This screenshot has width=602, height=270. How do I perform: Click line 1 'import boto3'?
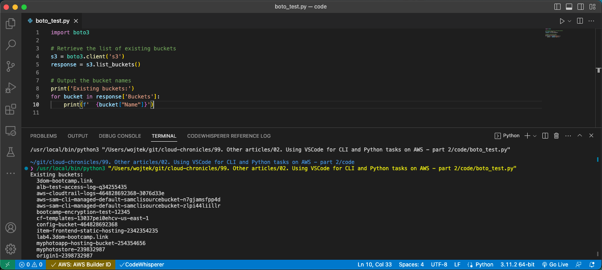pos(70,33)
